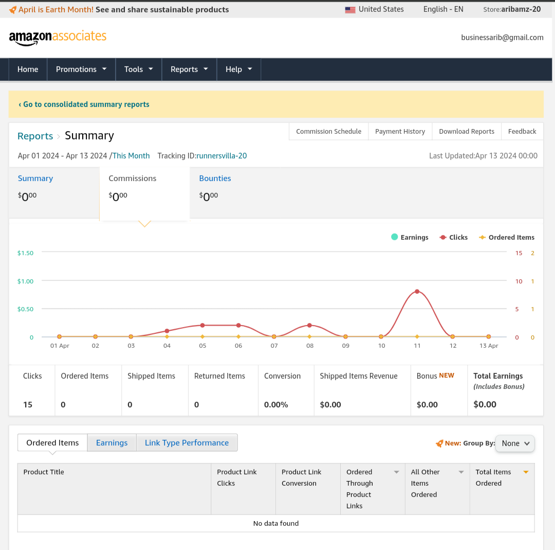Screen dimensions: 555x550
Task: Click the Product Link Conversion column header
Action: pos(308,489)
